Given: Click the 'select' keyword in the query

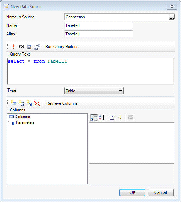Looking at the screenshot, I should tap(16, 61).
